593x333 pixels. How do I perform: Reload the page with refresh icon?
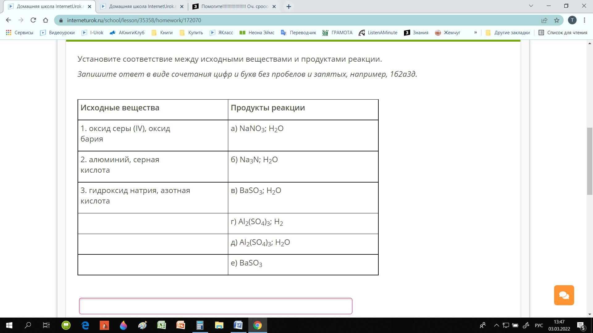(33, 20)
